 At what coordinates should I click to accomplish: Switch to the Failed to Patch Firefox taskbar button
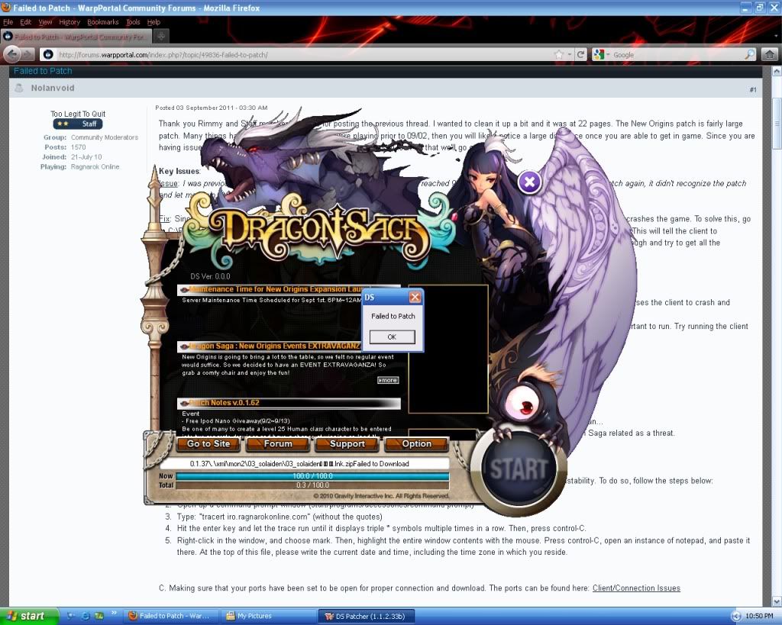[170, 616]
